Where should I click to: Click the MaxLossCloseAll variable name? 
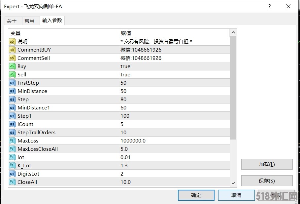[x=38, y=149]
